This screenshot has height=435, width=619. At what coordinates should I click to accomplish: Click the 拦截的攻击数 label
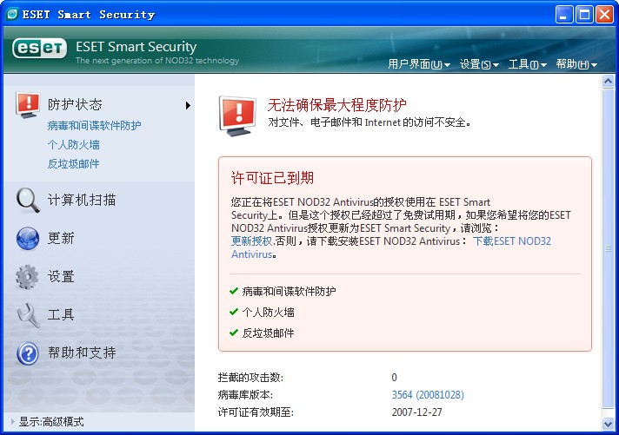(x=250, y=378)
